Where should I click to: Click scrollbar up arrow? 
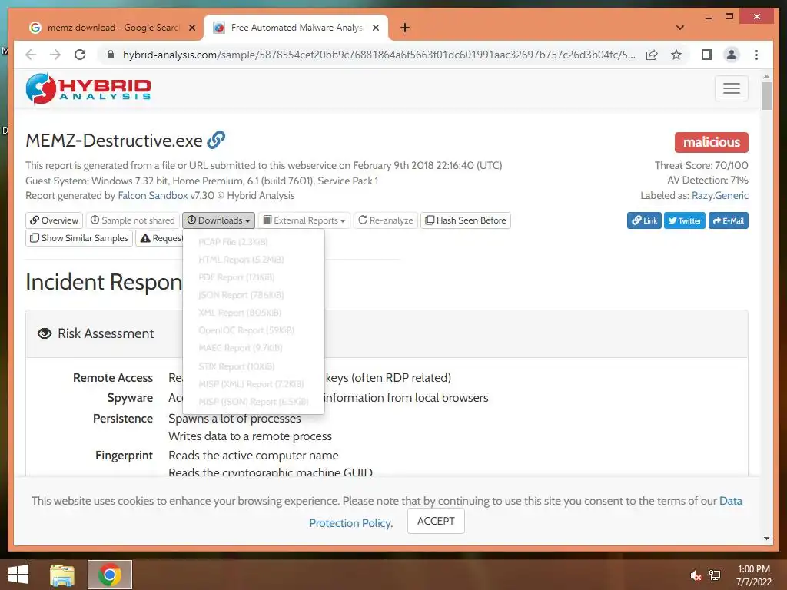pyautogui.click(x=766, y=76)
